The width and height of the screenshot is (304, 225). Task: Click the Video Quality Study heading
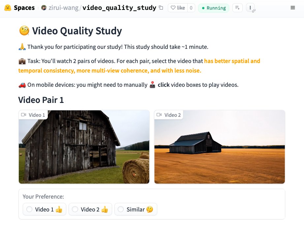click(x=77, y=31)
